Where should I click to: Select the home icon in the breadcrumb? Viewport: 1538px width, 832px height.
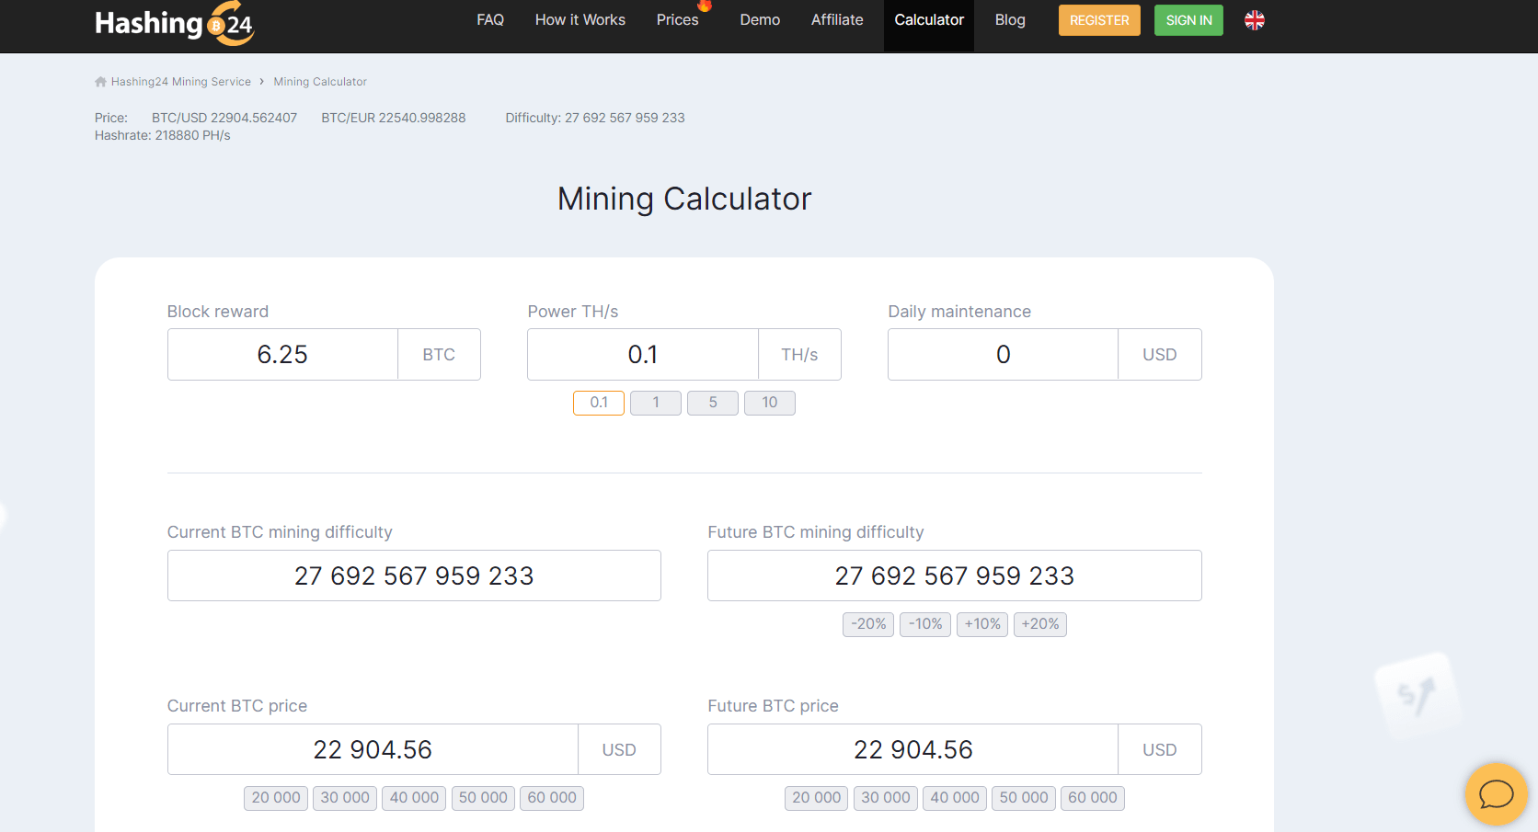[x=99, y=81]
